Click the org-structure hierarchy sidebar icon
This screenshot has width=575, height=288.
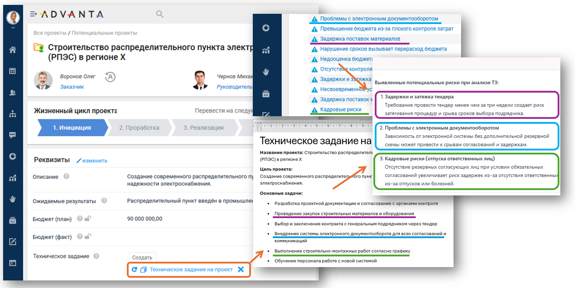[12, 114]
